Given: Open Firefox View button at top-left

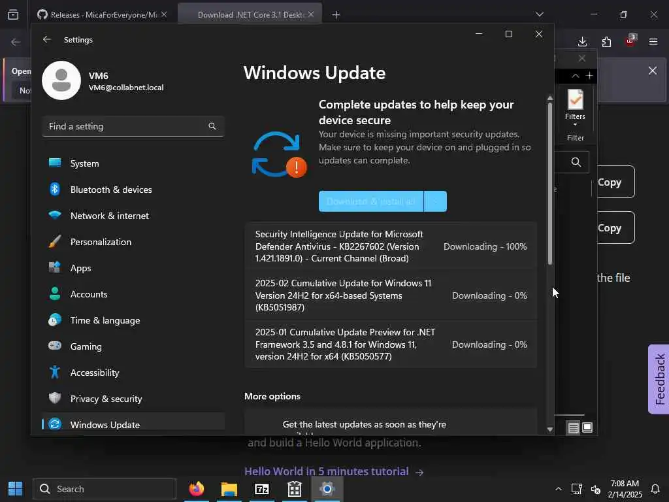Looking at the screenshot, I should (13, 14).
